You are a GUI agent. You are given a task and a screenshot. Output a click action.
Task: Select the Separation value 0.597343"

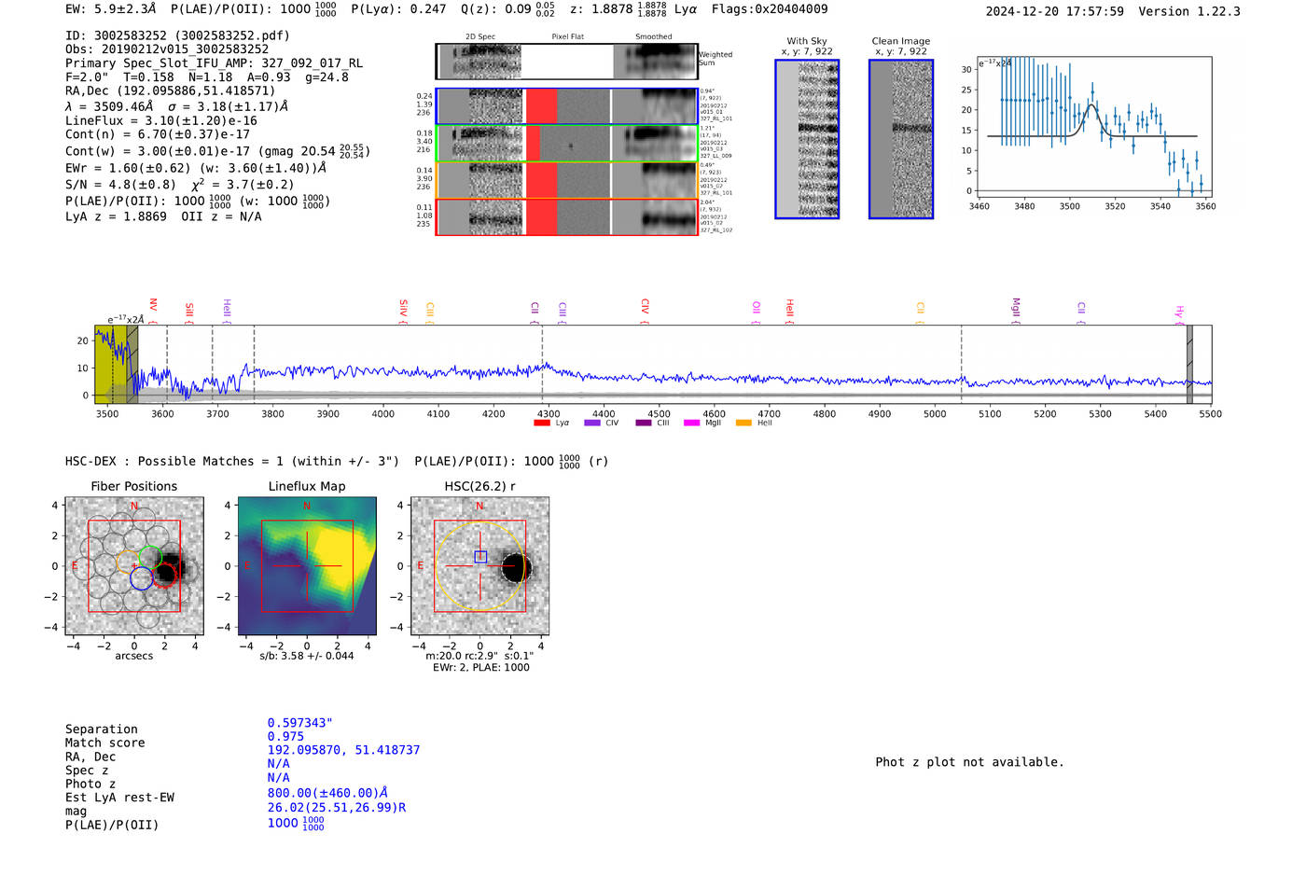tap(300, 723)
